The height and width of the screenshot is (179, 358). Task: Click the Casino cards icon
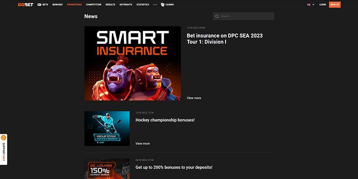click(162, 4)
